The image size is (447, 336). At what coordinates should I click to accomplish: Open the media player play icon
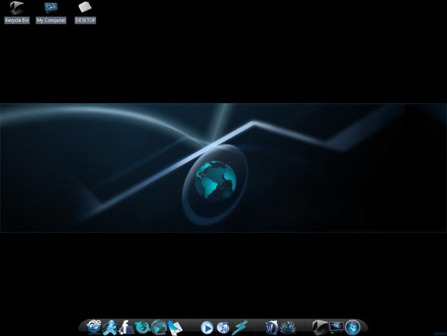coord(207,328)
